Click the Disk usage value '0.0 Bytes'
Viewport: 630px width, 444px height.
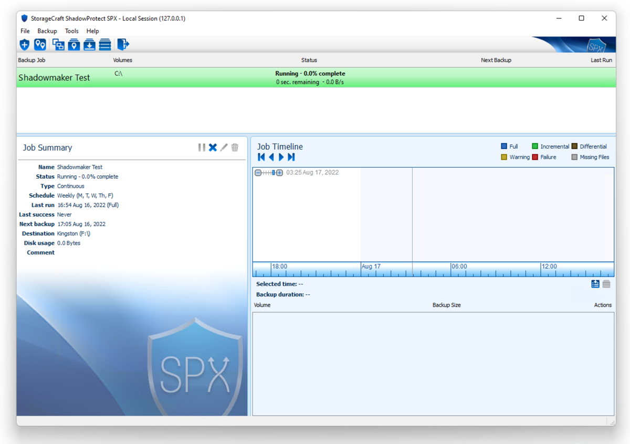(69, 243)
